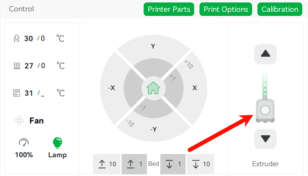The image size is (308, 176).
Task: Toggle the green Lamp bulb
Action: point(58,143)
